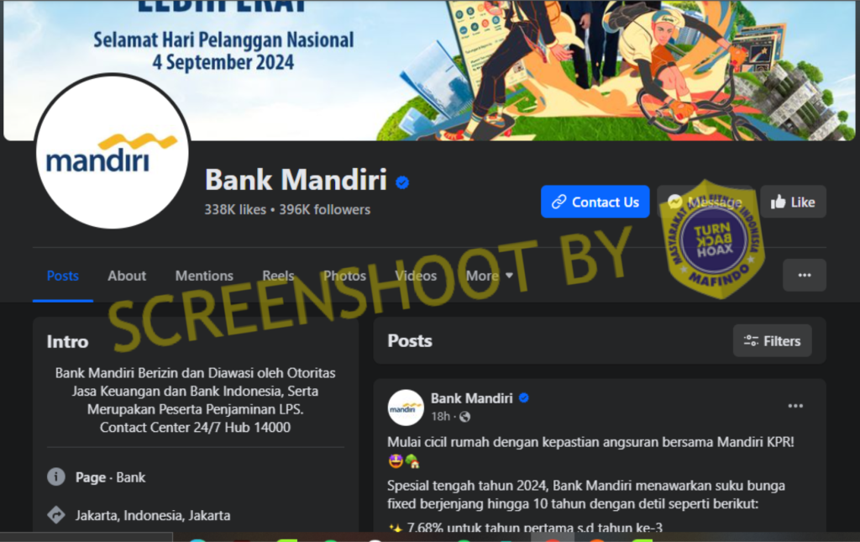Open the post Filters button

[x=773, y=340]
